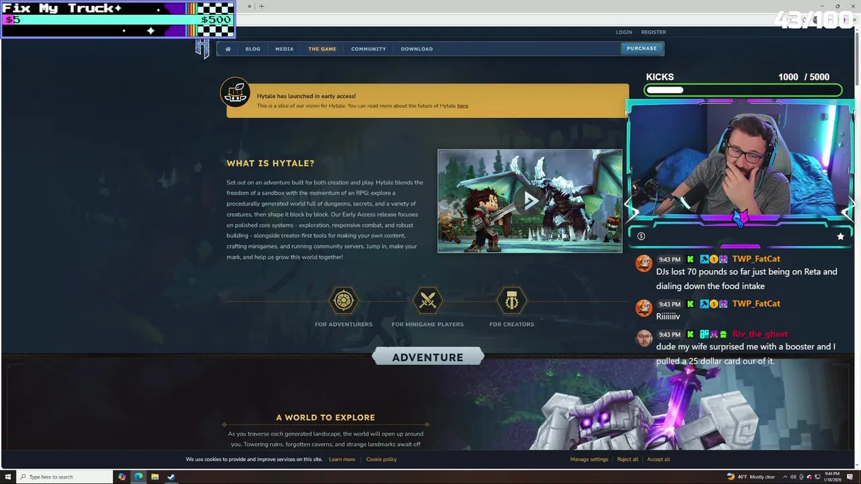Reject all cookies
This screenshot has width=861, height=484.
(x=628, y=459)
